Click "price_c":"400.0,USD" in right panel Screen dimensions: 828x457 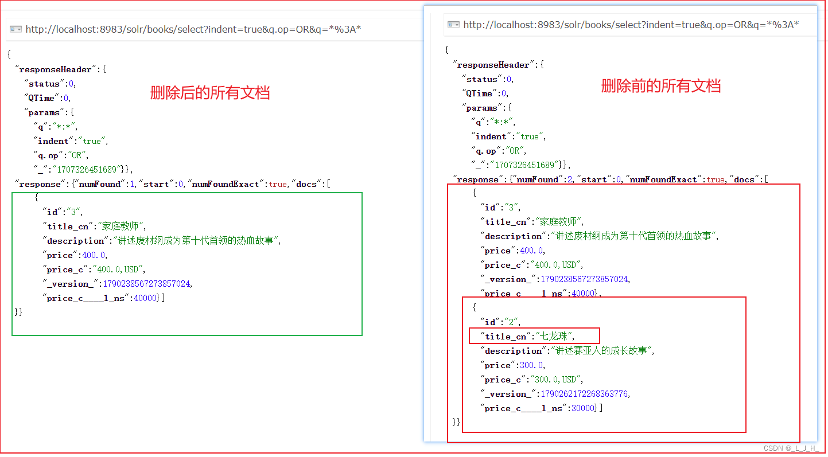(532, 265)
